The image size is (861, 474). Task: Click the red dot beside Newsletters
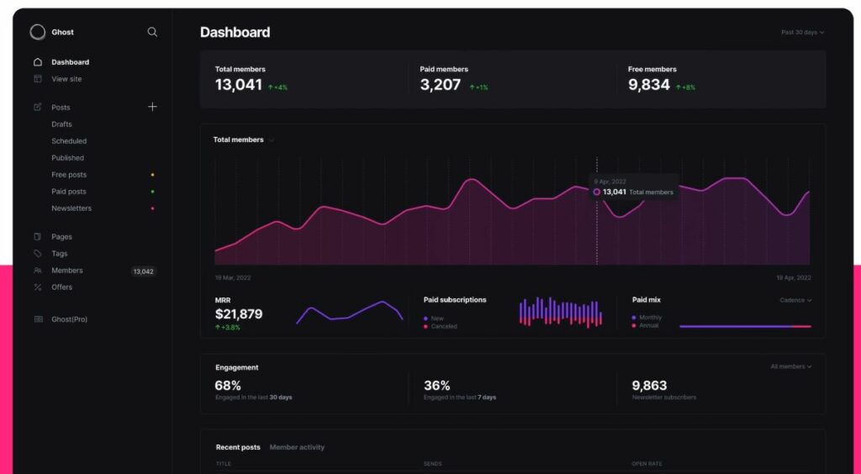tap(152, 208)
